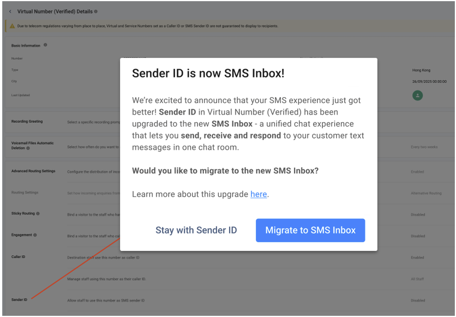Click info icon beside Voicemail Files Automatic Deletion
Screen dimensions: 456x317
[x=28, y=148]
